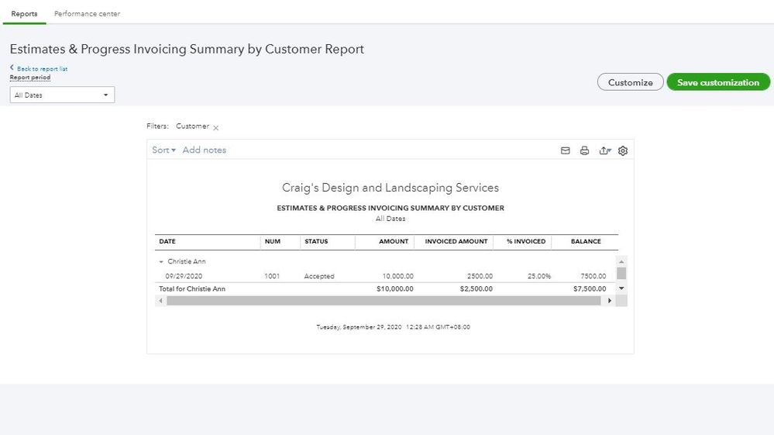Print the report using printer icon
Viewport: 774px width, 435px height.
(x=584, y=150)
